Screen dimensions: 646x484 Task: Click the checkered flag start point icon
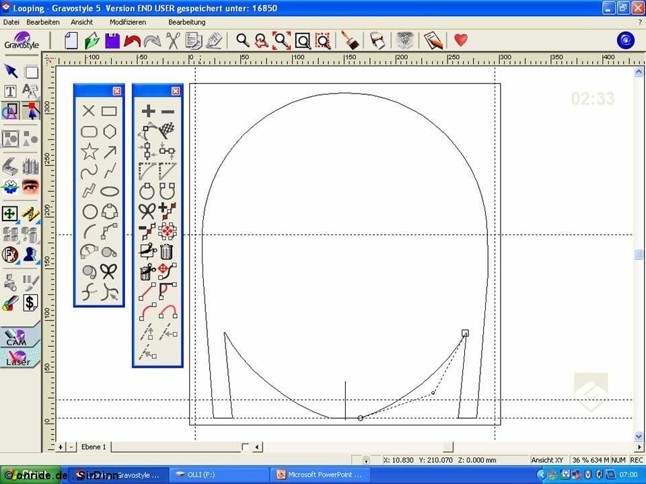tap(166, 131)
